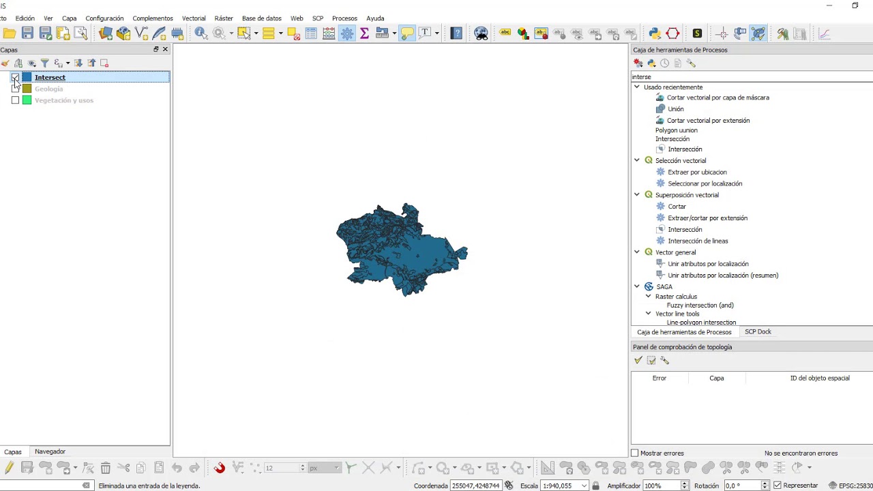Click the yellow abc labeling options icon
Screen dimensions: 873x491
coord(505,33)
